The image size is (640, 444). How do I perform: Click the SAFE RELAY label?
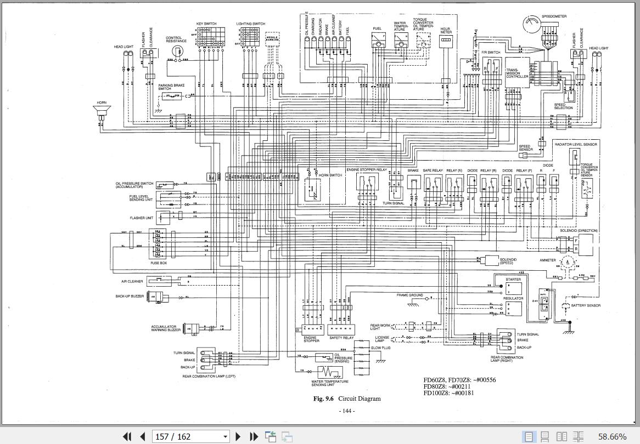(433, 170)
